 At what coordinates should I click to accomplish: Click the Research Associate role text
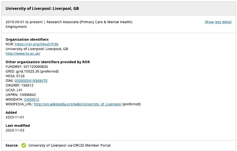tap(89, 22)
